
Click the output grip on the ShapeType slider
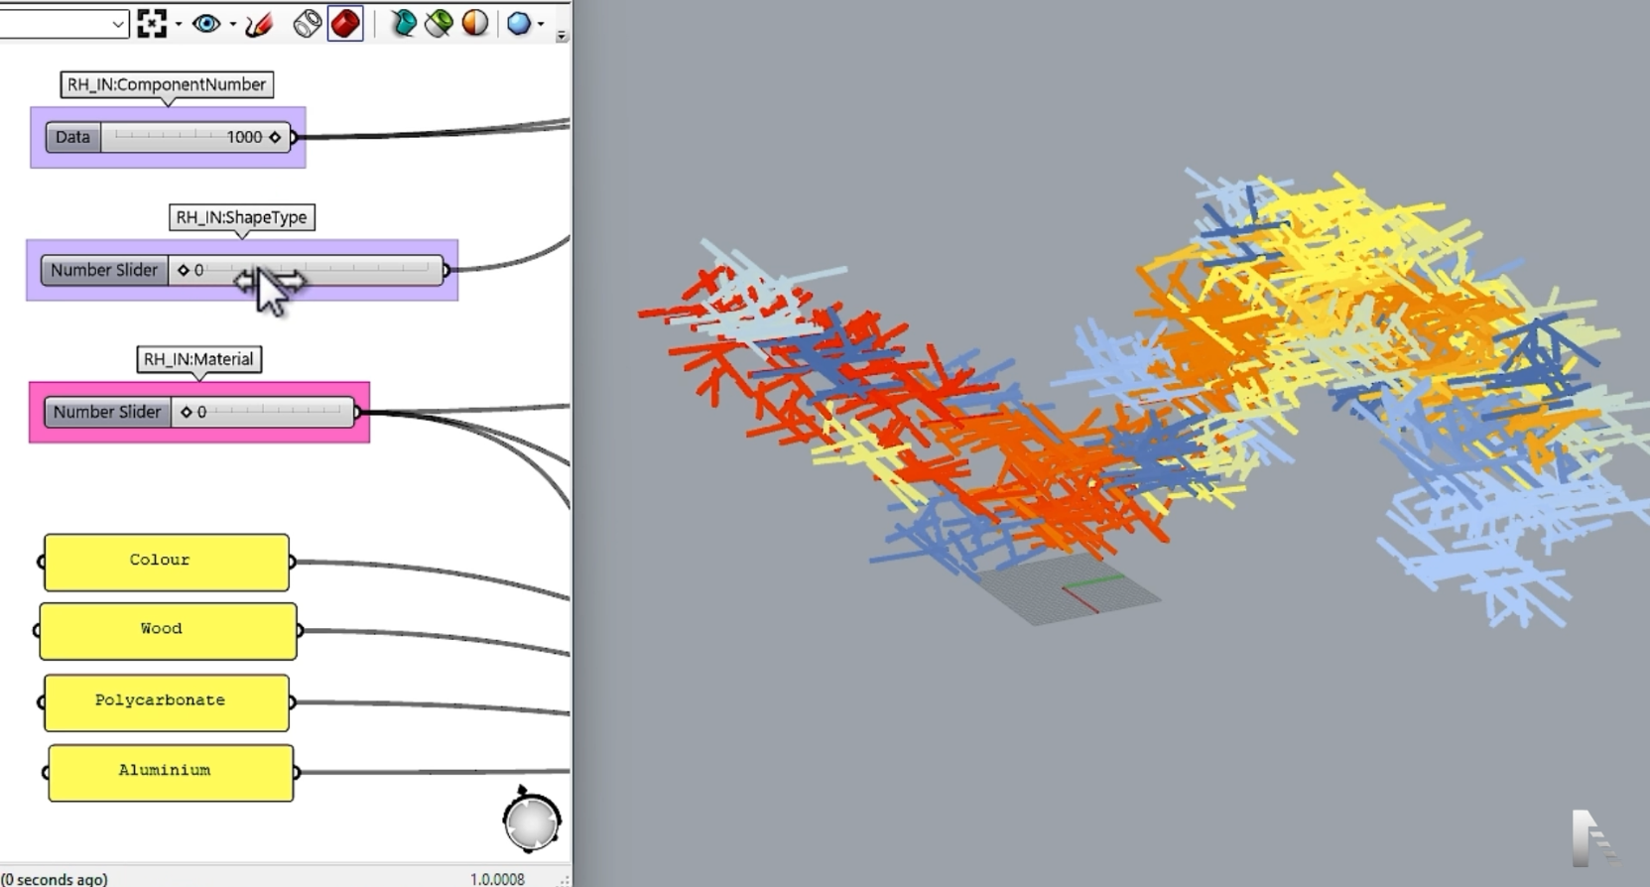click(446, 269)
